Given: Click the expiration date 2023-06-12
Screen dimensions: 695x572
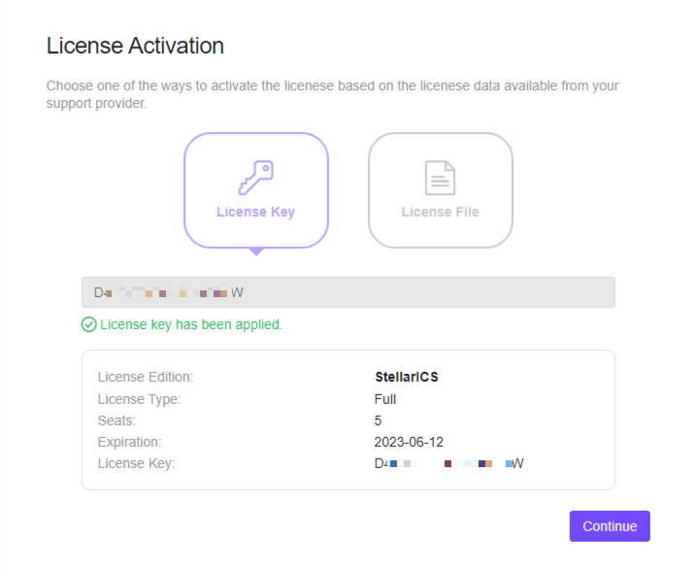Looking at the screenshot, I should 409,442.
